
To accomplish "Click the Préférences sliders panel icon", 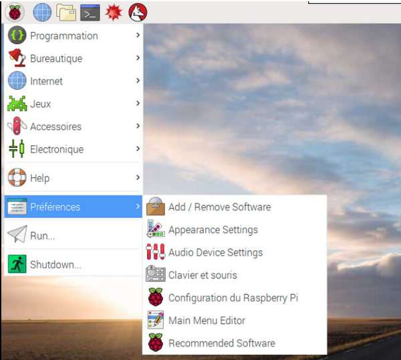I will [x=17, y=206].
